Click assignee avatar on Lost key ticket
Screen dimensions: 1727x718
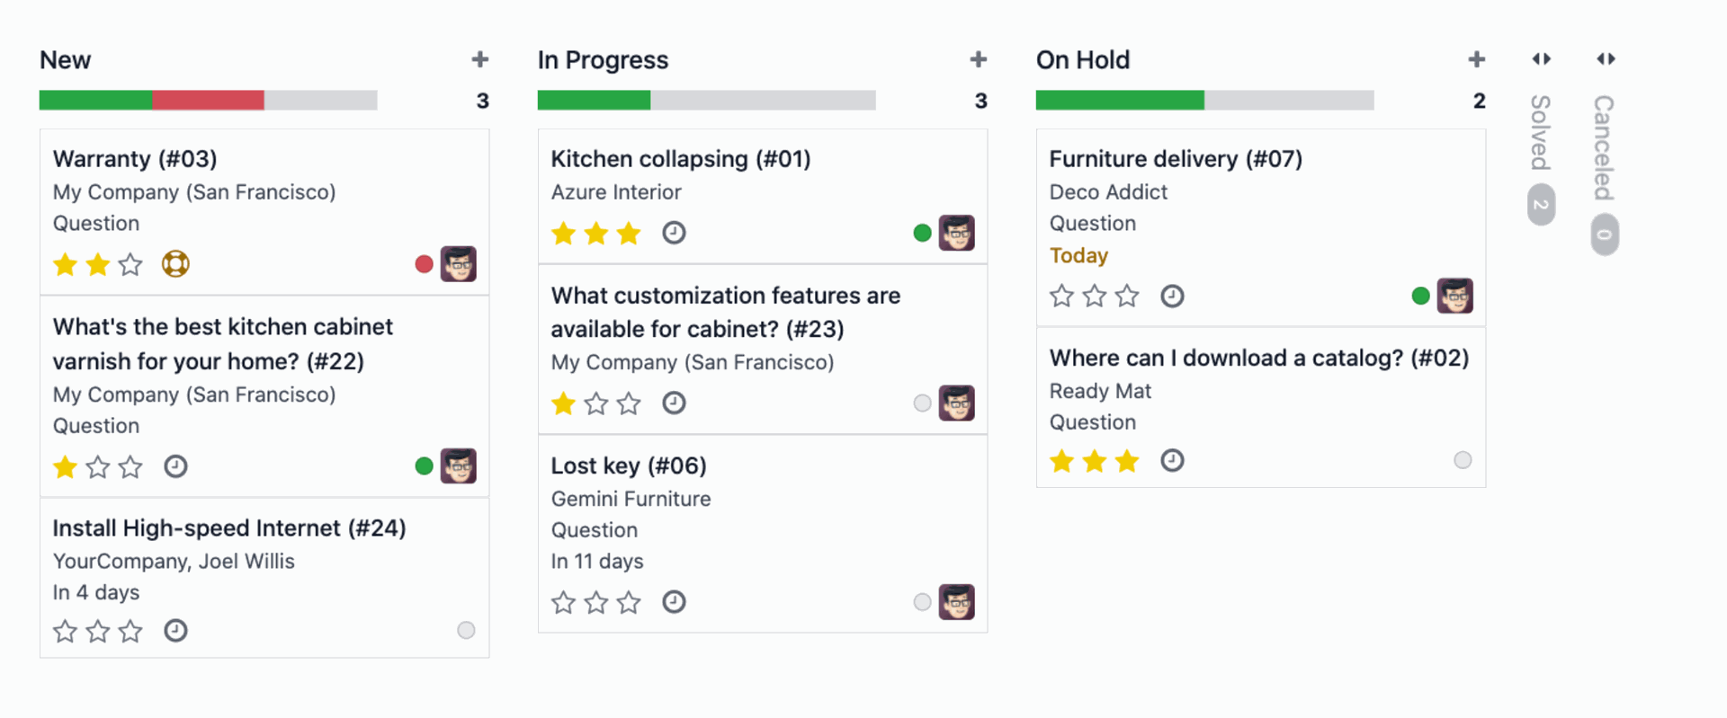956,602
